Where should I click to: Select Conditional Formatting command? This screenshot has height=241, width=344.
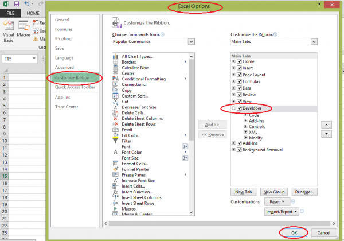pyautogui.click(x=144, y=79)
